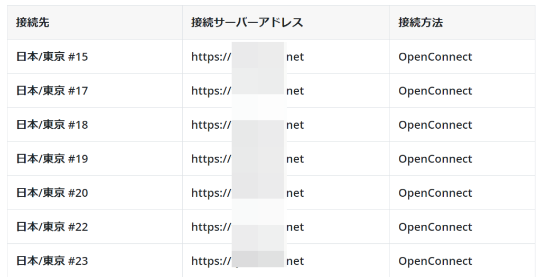The image size is (541, 277).
Task: Click OpenConnect in the Tokyo #23 row
Action: (435, 261)
